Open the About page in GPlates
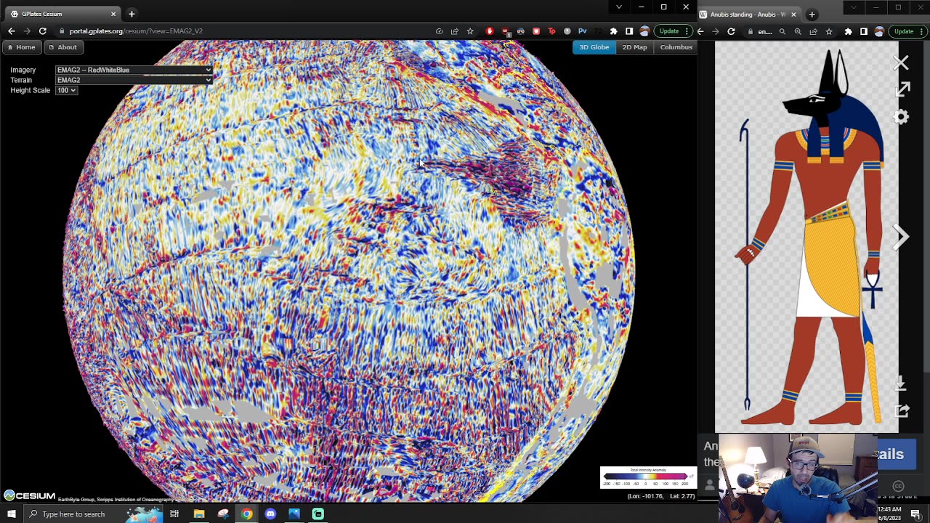Screen dimensions: 930x523 point(62,47)
